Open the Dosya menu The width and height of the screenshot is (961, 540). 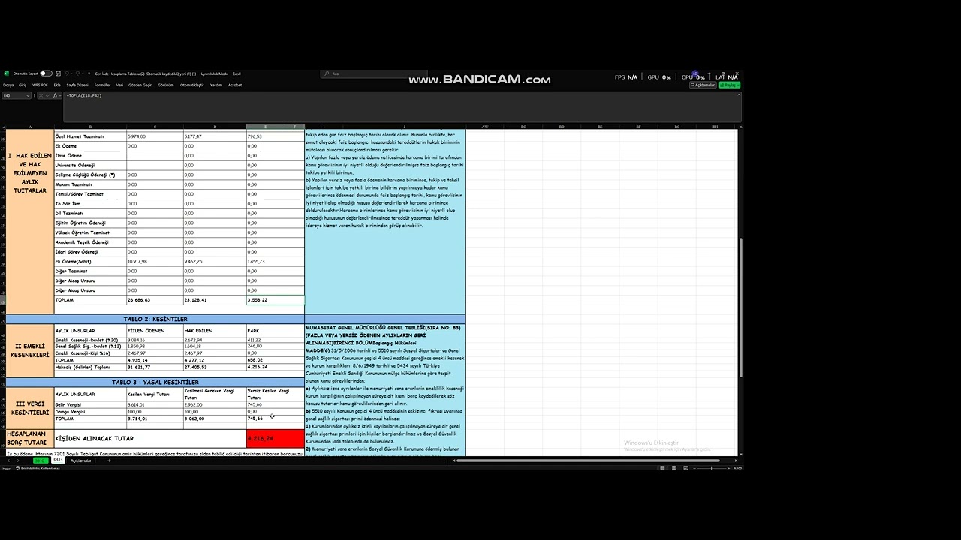(x=8, y=85)
